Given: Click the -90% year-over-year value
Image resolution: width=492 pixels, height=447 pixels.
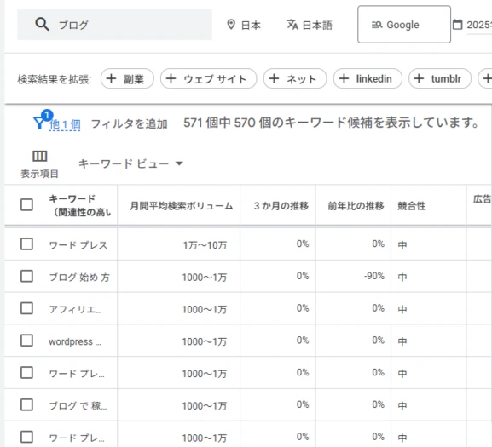Looking at the screenshot, I should tap(374, 276).
